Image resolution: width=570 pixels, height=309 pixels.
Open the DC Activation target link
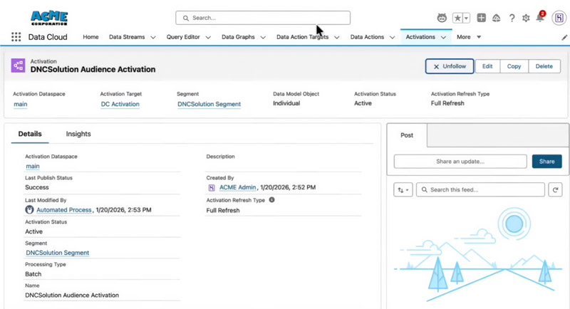click(120, 104)
